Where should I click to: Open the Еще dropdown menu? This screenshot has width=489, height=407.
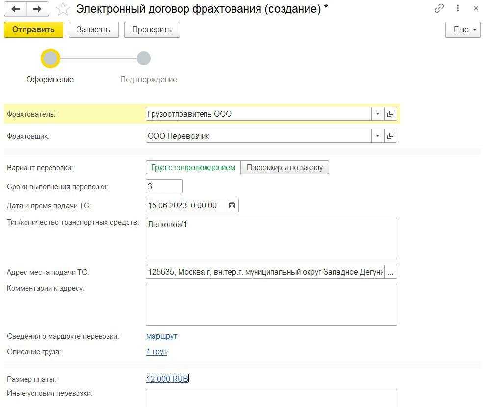pyautogui.click(x=463, y=30)
